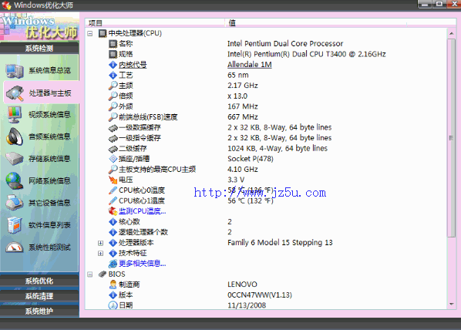Viewport: 461px width, 330px height.
Task: Click the info icon next to 内核代号
Action: tap(113, 65)
